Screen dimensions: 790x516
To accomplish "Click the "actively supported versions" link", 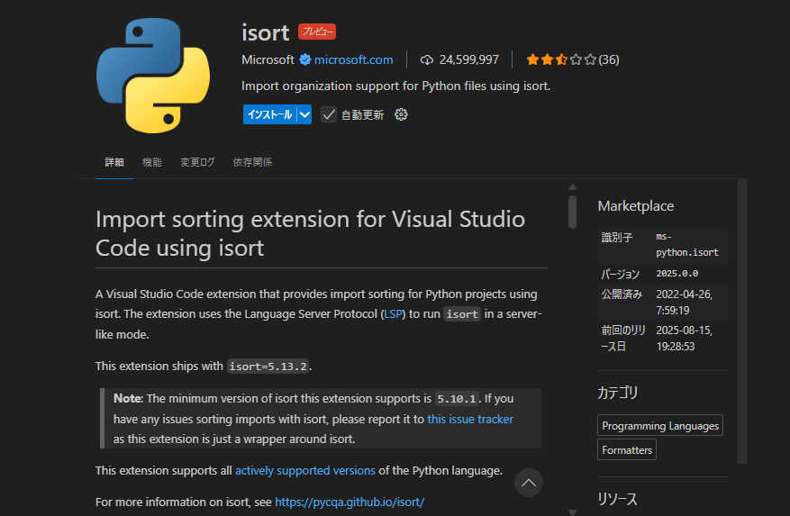I will tap(305, 470).
